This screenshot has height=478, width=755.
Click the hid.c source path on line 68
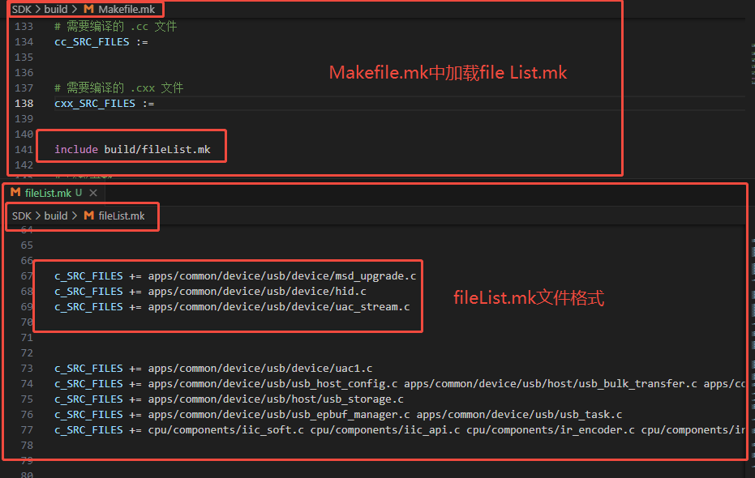257,292
